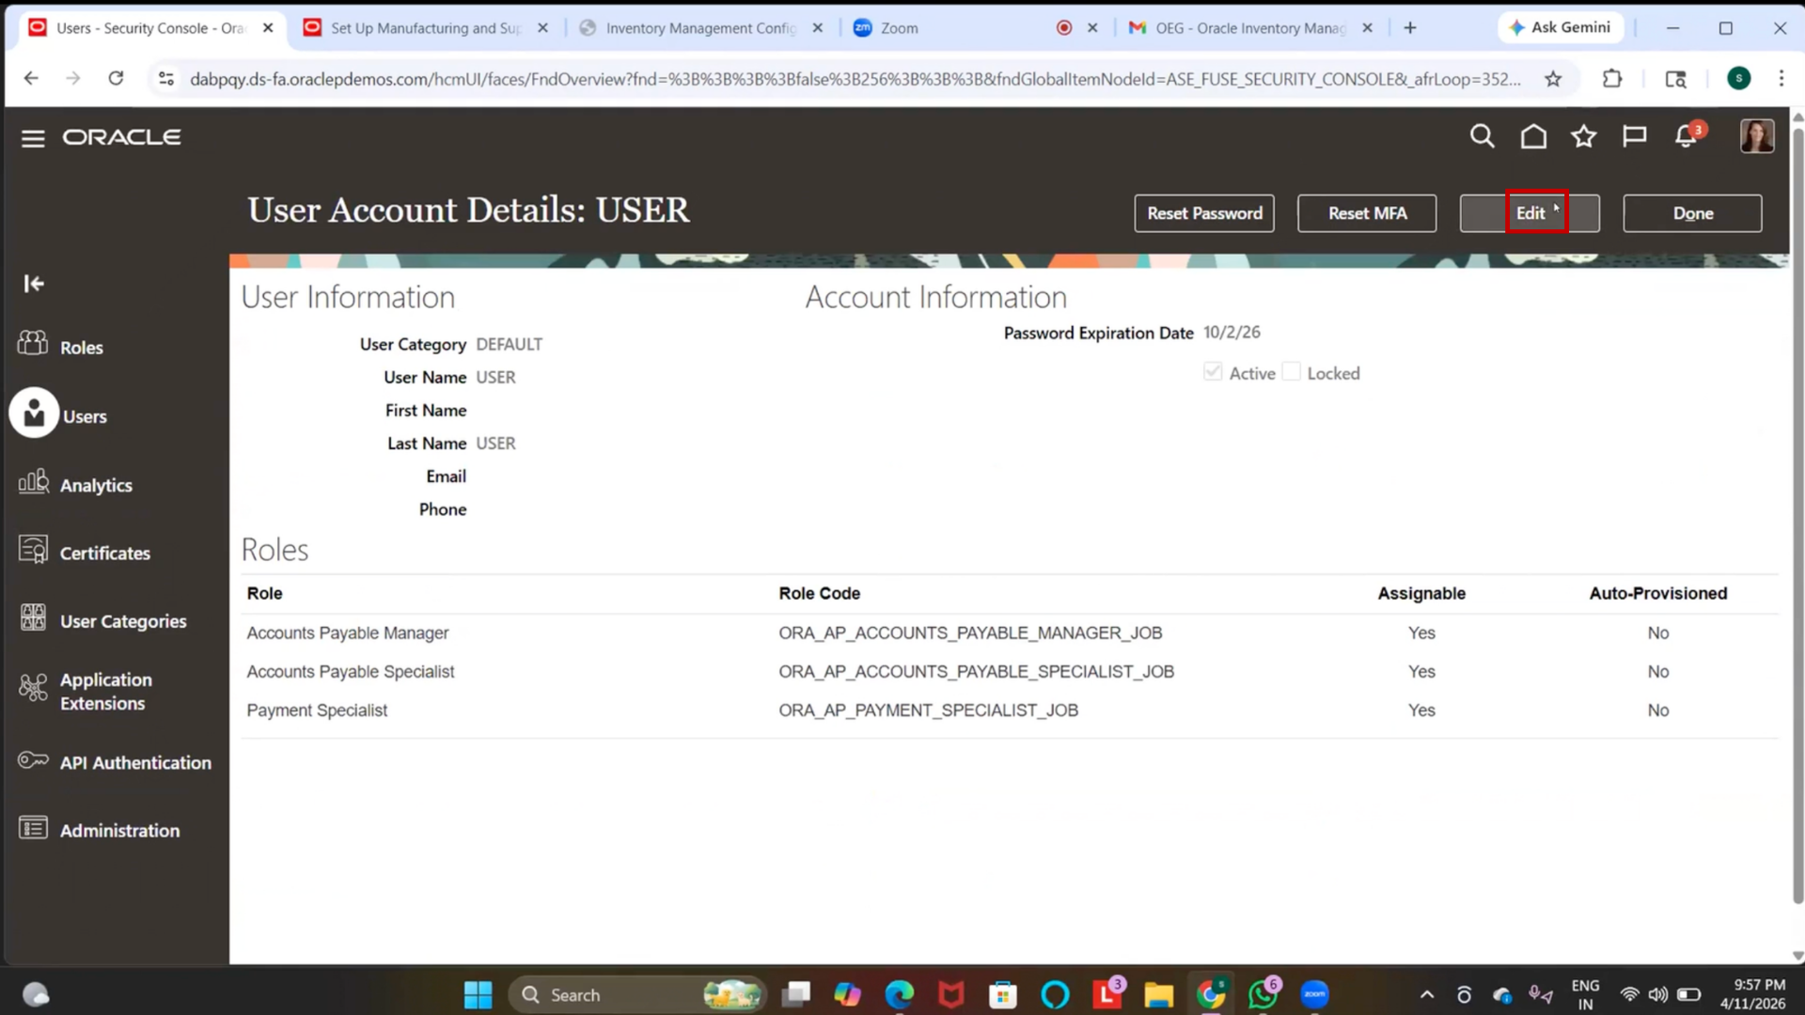1805x1015 pixels.
Task: Click the browser address bar URL
Action: pyautogui.click(x=855, y=79)
